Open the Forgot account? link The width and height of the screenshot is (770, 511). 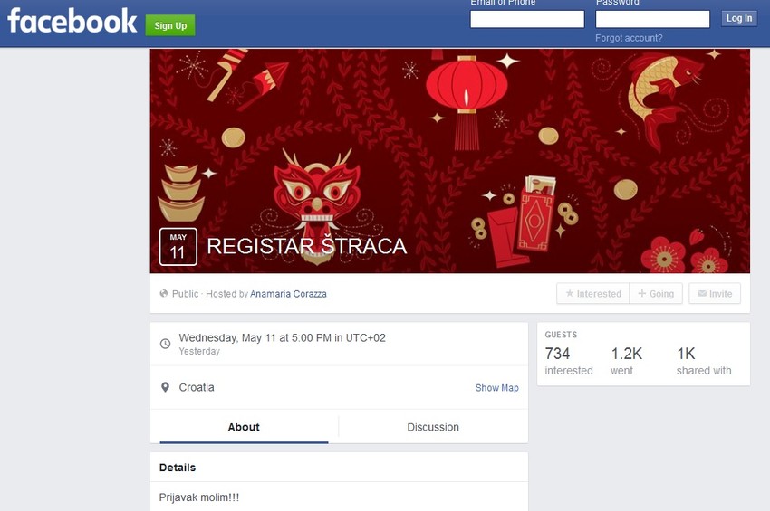629,38
